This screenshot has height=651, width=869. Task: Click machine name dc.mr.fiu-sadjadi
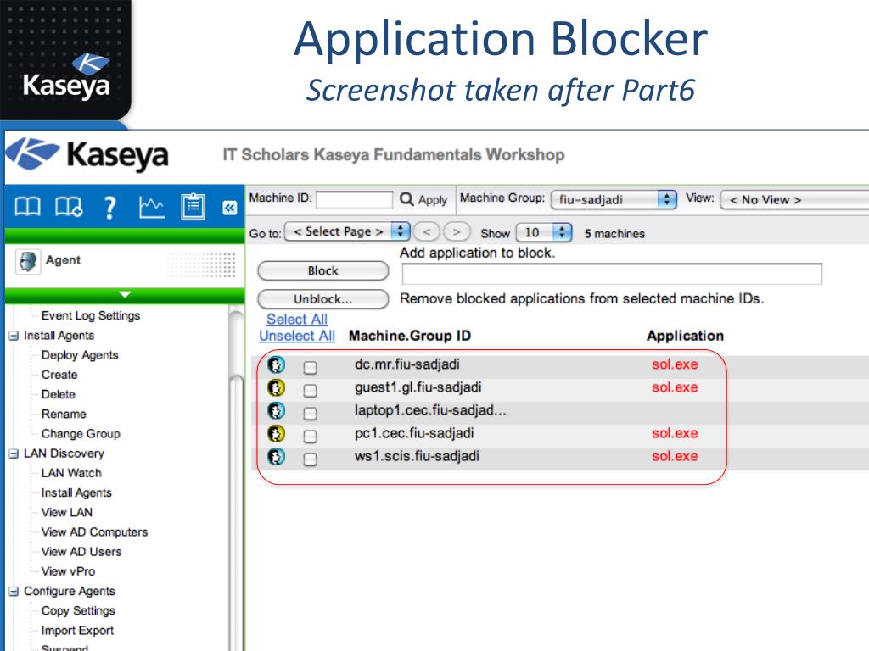coord(407,364)
